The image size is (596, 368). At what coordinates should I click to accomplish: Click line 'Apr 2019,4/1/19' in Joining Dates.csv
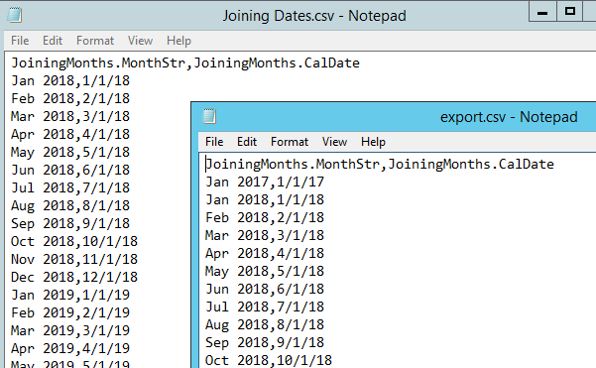click(x=70, y=349)
